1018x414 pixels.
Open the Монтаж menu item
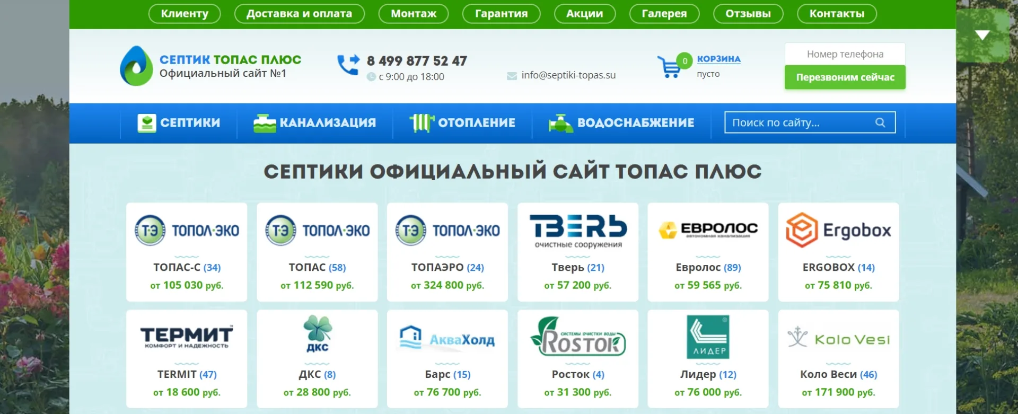[414, 14]
